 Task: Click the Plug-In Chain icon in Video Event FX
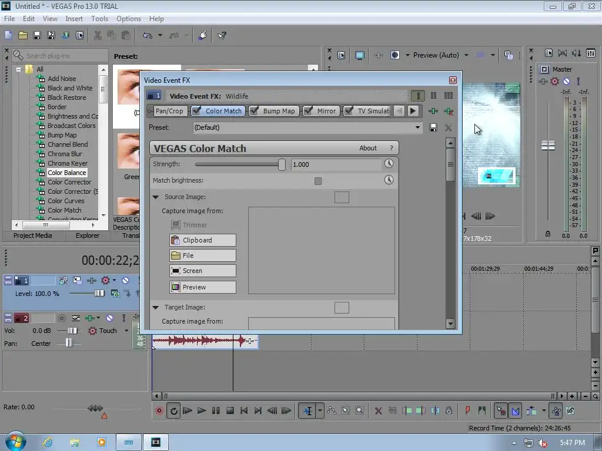pyautogui.click(x=433, y=111)
